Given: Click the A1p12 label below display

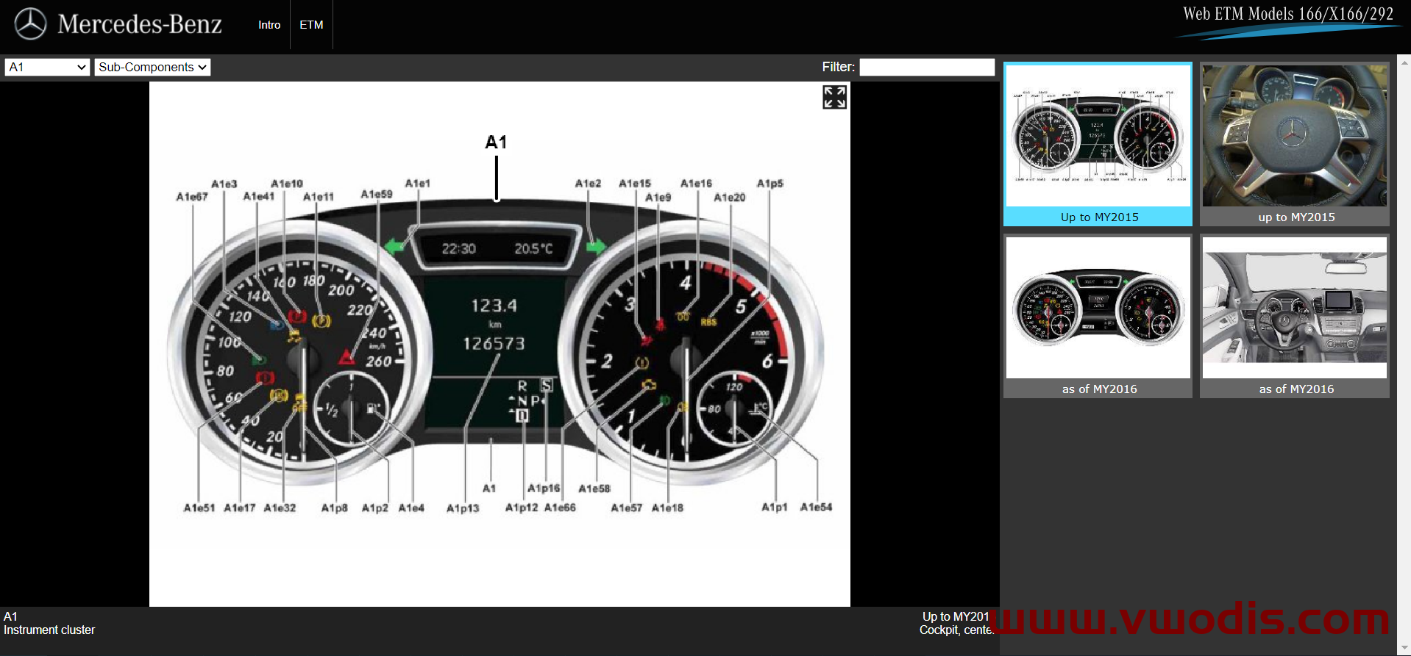Looking at the screenshot, I should click(x=522, y=507).
